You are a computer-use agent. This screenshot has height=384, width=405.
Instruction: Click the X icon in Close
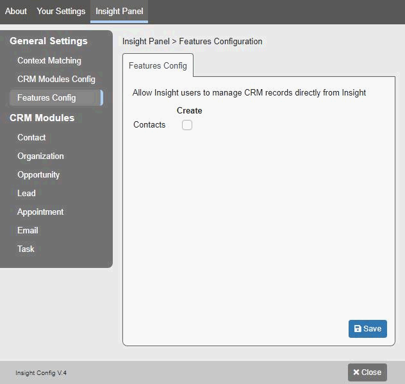pyautogui.click(x=356, y=372)
